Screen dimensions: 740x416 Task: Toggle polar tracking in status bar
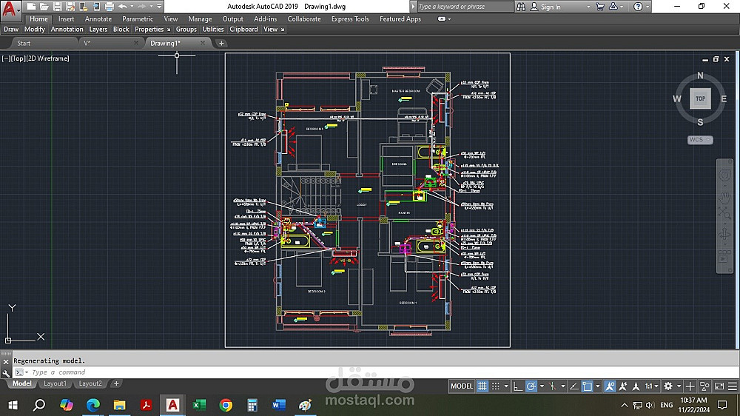pyautogui.click(x=531, y=386)
